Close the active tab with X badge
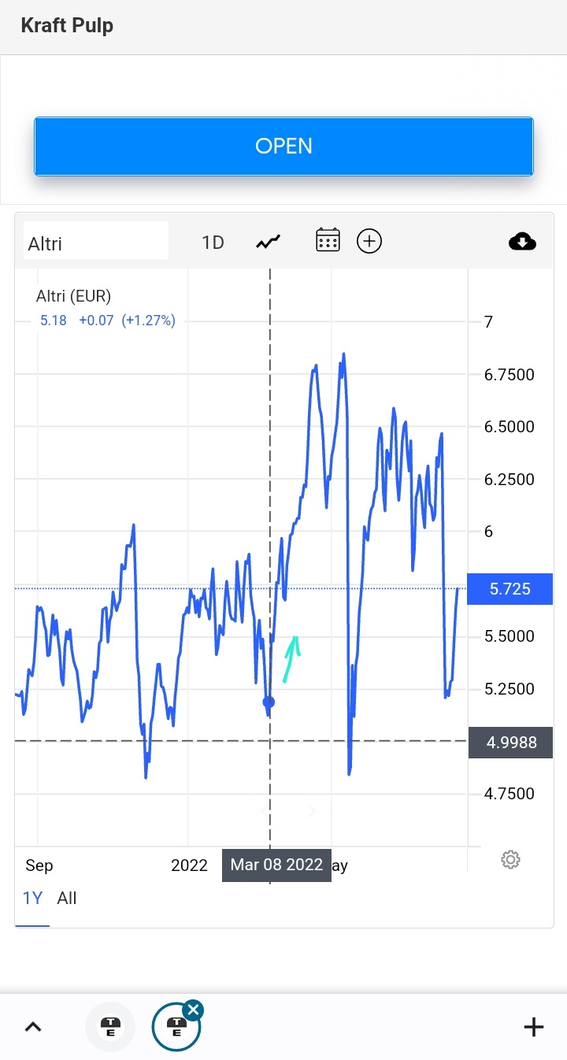This screenshot has height=1060, width=567. click(193, 1010)
